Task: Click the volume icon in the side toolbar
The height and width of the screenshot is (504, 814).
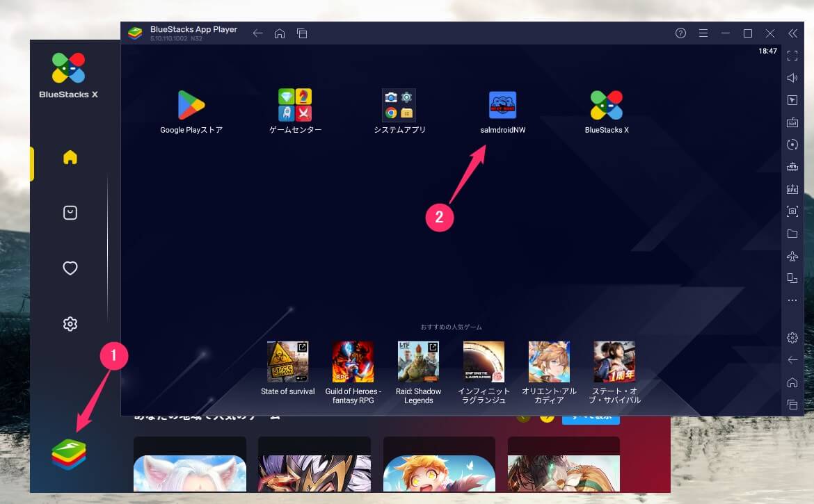Action: tap(792, 78)
